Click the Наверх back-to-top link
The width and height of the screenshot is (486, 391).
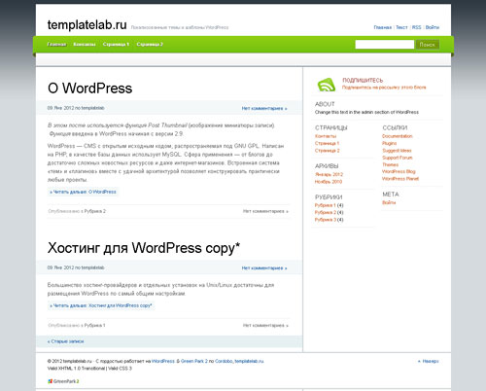coord(429,361)
